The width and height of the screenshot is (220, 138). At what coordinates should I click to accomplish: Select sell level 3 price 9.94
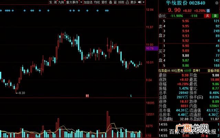(186, 31)
